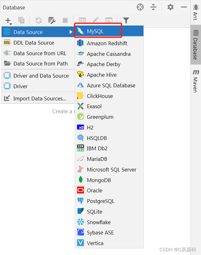Click the Import Data Sources arrow icon
The width and height of the screenshot is (201, 255).
7,98
